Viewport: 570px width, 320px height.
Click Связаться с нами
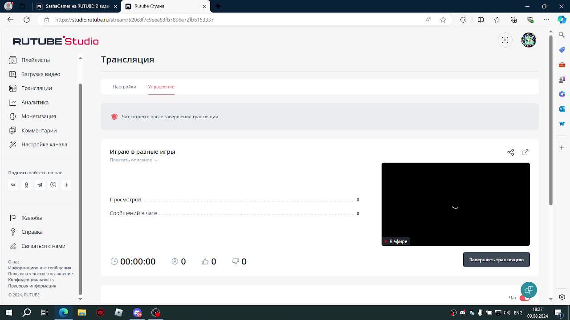coord(37,246)
